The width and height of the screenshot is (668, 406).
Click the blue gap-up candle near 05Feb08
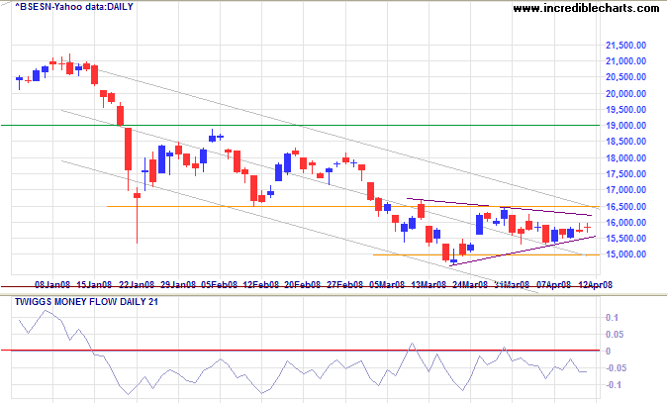(x=212, y=137)
